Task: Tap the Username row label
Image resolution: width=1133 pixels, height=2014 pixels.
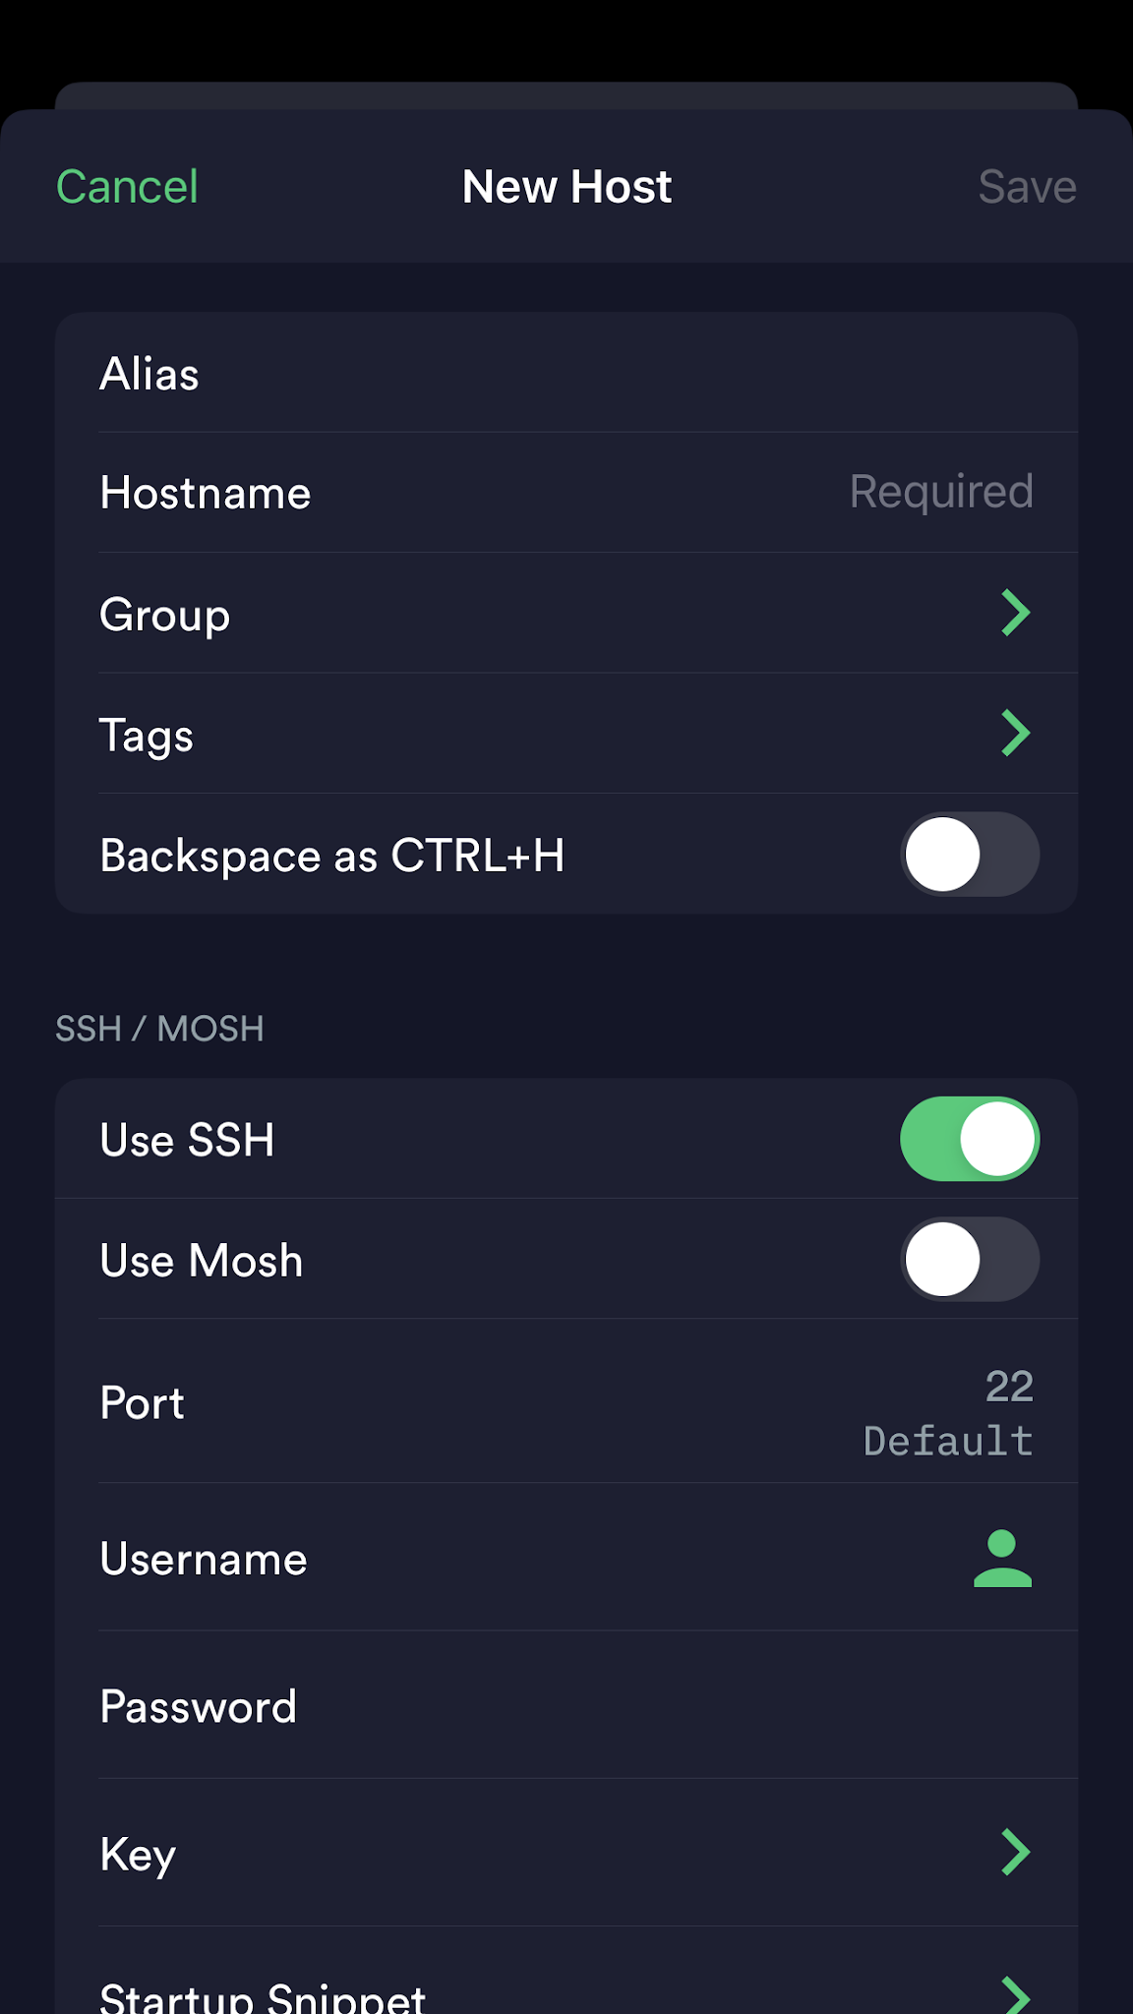Action: (x=204, y=1559)
